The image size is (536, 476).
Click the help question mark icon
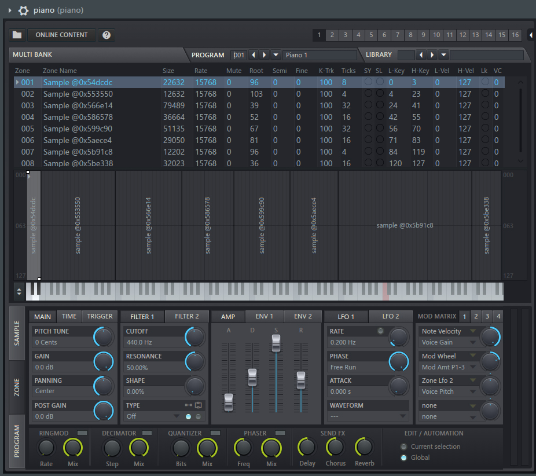(107, 35)
